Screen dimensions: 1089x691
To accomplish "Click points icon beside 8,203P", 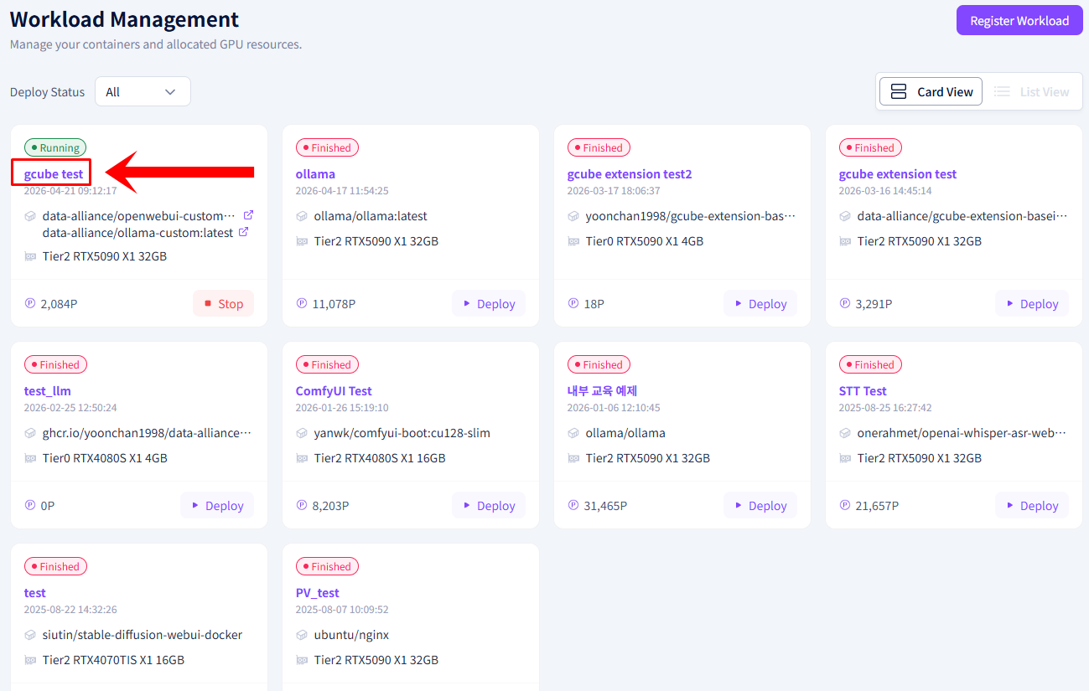I will pos(302,505).
